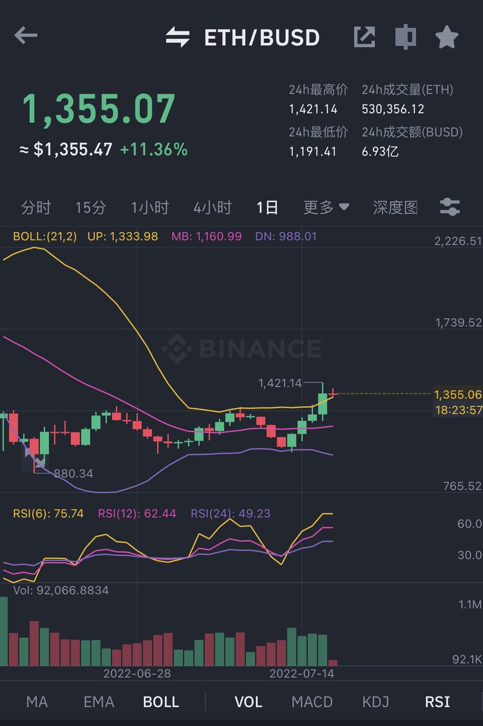Tap the 18:23:57 countdown tag
Viewport: 483px width, 726px height.
pyautogui.click(x=458, y=410)
